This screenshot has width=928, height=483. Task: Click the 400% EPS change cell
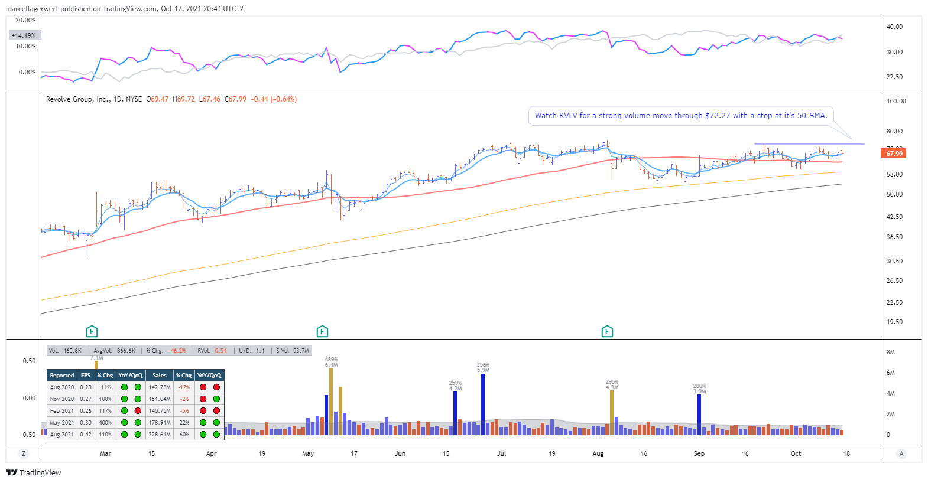[x=105, y=423]
